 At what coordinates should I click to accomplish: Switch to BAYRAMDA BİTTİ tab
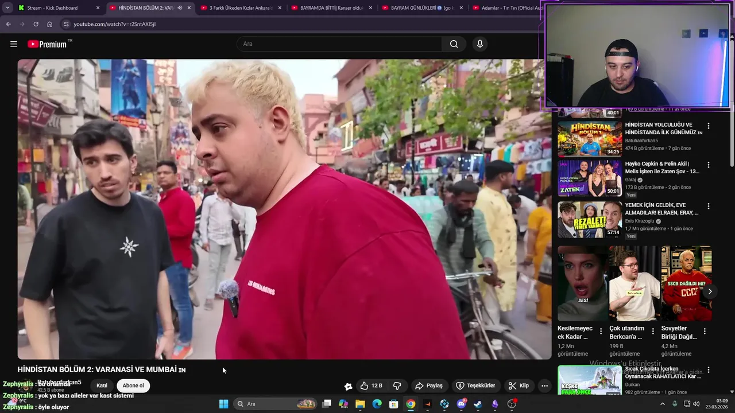[331, 8]
